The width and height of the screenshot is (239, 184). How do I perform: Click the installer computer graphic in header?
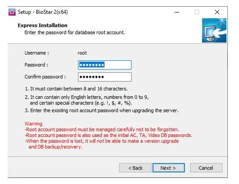pos(214,30)
